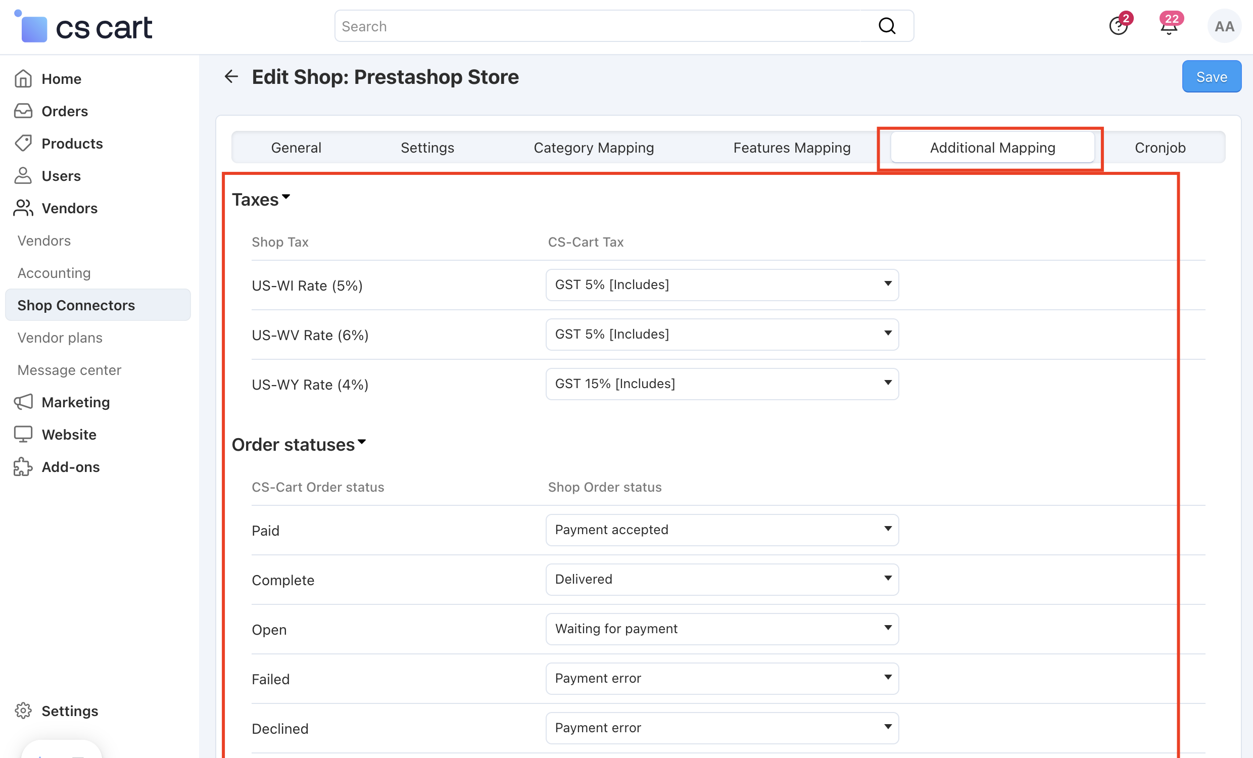
Task: Open the help icon with badge 2
Action: pos(1118,25)
